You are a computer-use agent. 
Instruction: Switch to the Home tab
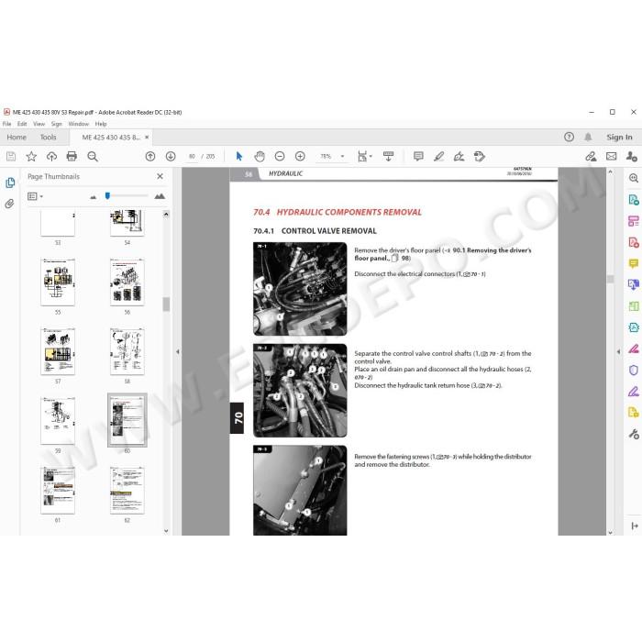click(17, 138)
